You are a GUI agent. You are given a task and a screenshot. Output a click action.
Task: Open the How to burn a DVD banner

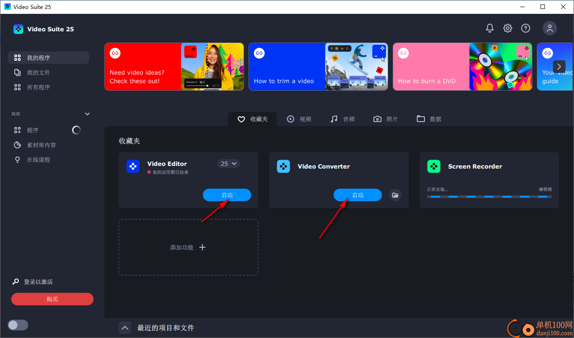click(x=463, y=67)
